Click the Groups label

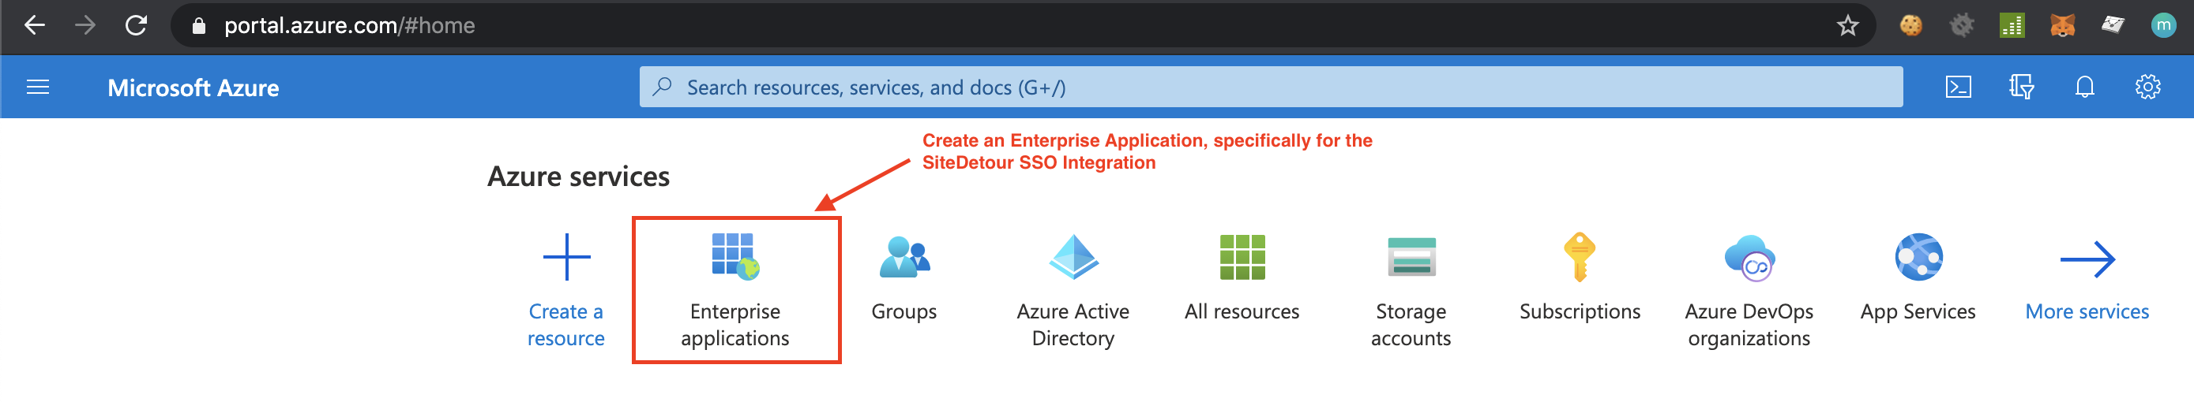[x=904, y=312]
